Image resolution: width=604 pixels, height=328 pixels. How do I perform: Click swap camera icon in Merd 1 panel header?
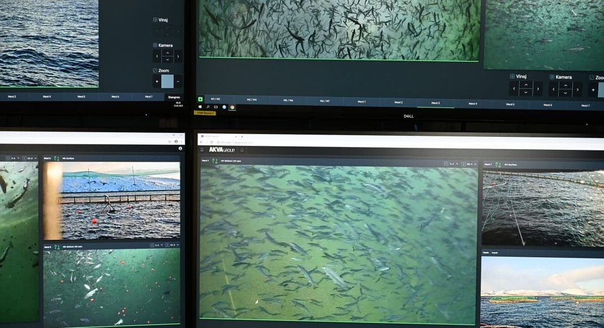click(214, 161)
